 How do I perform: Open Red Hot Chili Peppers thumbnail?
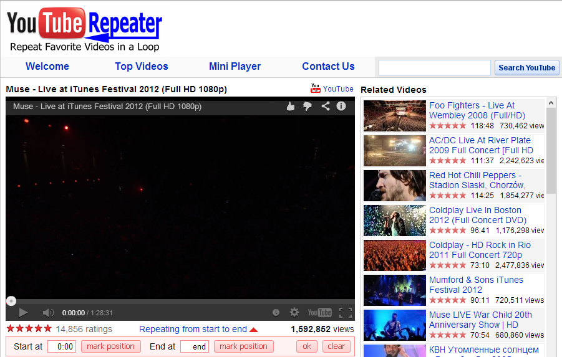click(395, 186)
